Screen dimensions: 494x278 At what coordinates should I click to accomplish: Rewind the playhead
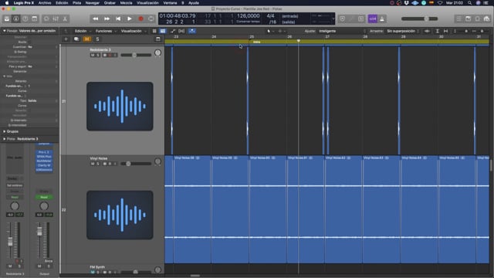[x=96, y=19]
